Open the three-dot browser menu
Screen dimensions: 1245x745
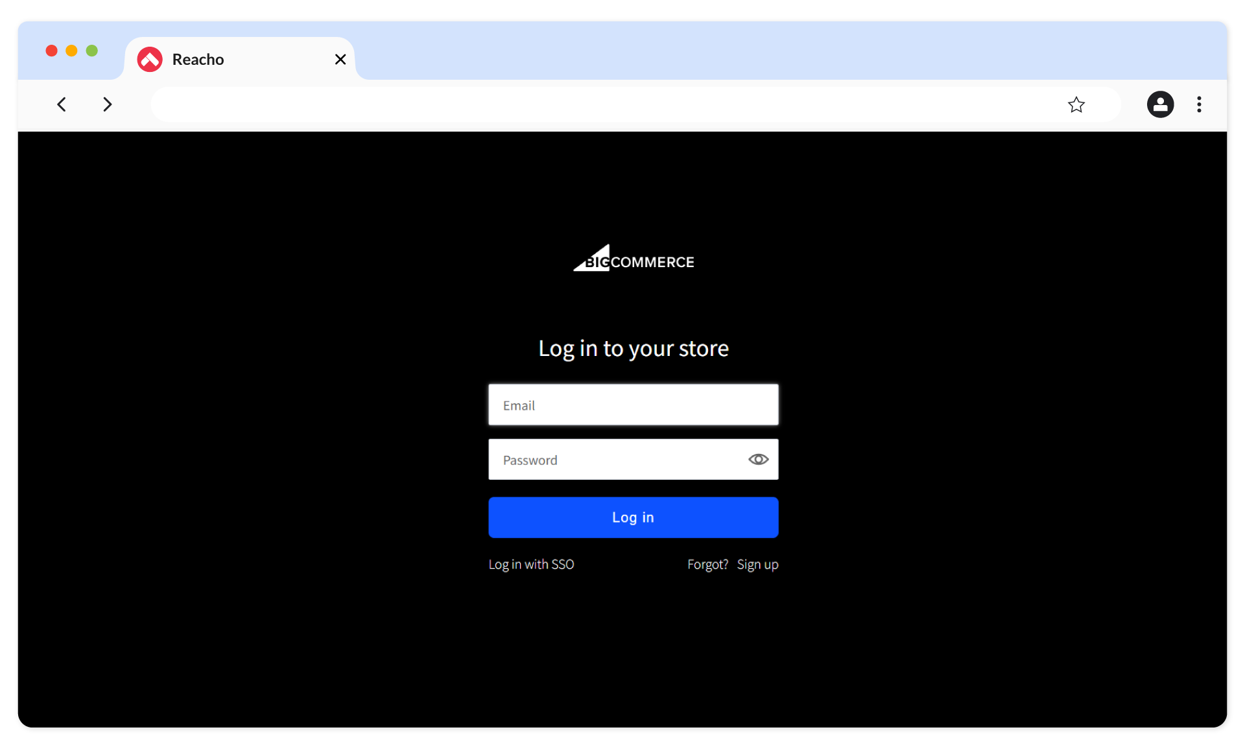coord(1198,104)
